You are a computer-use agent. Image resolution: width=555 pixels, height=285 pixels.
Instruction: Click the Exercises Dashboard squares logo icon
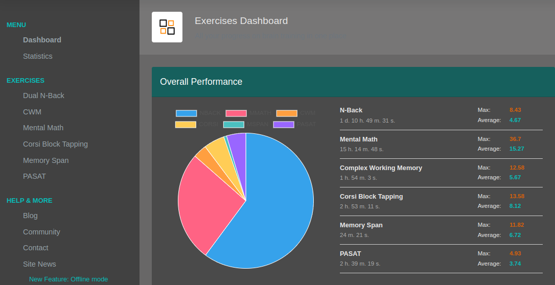pyautogui.click(x=167, y=27)
